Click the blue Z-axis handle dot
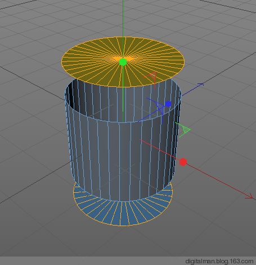The width and height of the screenshot is (256, 265). click(168, 104)
